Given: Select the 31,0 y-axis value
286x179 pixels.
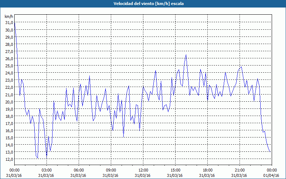Looking at the screenshot, I should tap(9, 23).
